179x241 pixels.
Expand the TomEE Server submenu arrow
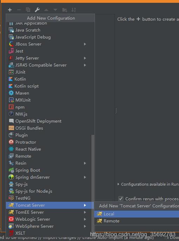pyautogui.click(x=85, y=212)
